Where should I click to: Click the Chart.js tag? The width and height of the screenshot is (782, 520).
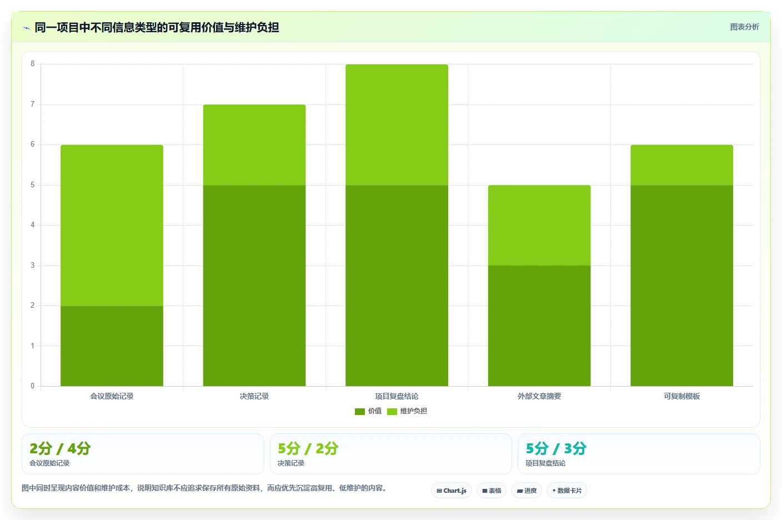coord(452,491)
